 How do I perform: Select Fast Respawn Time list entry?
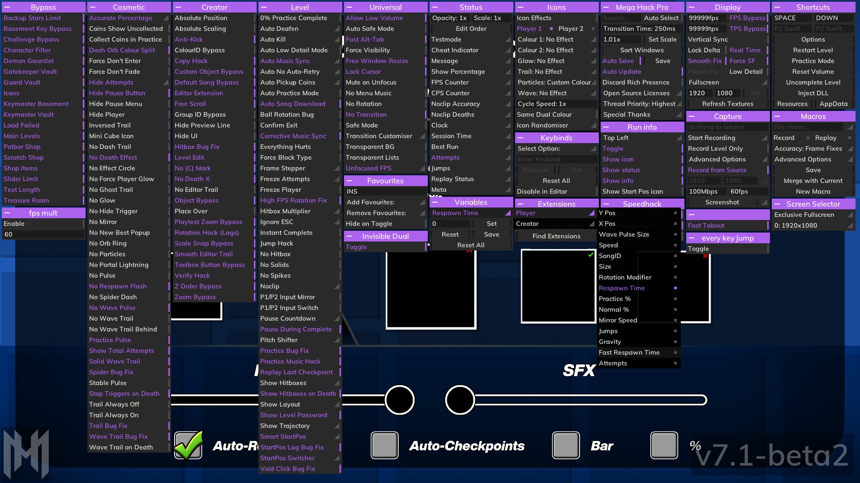tap(629, 352)
